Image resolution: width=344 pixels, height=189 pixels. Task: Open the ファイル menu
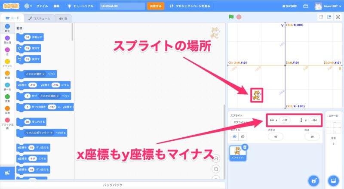tap(42, 6)
